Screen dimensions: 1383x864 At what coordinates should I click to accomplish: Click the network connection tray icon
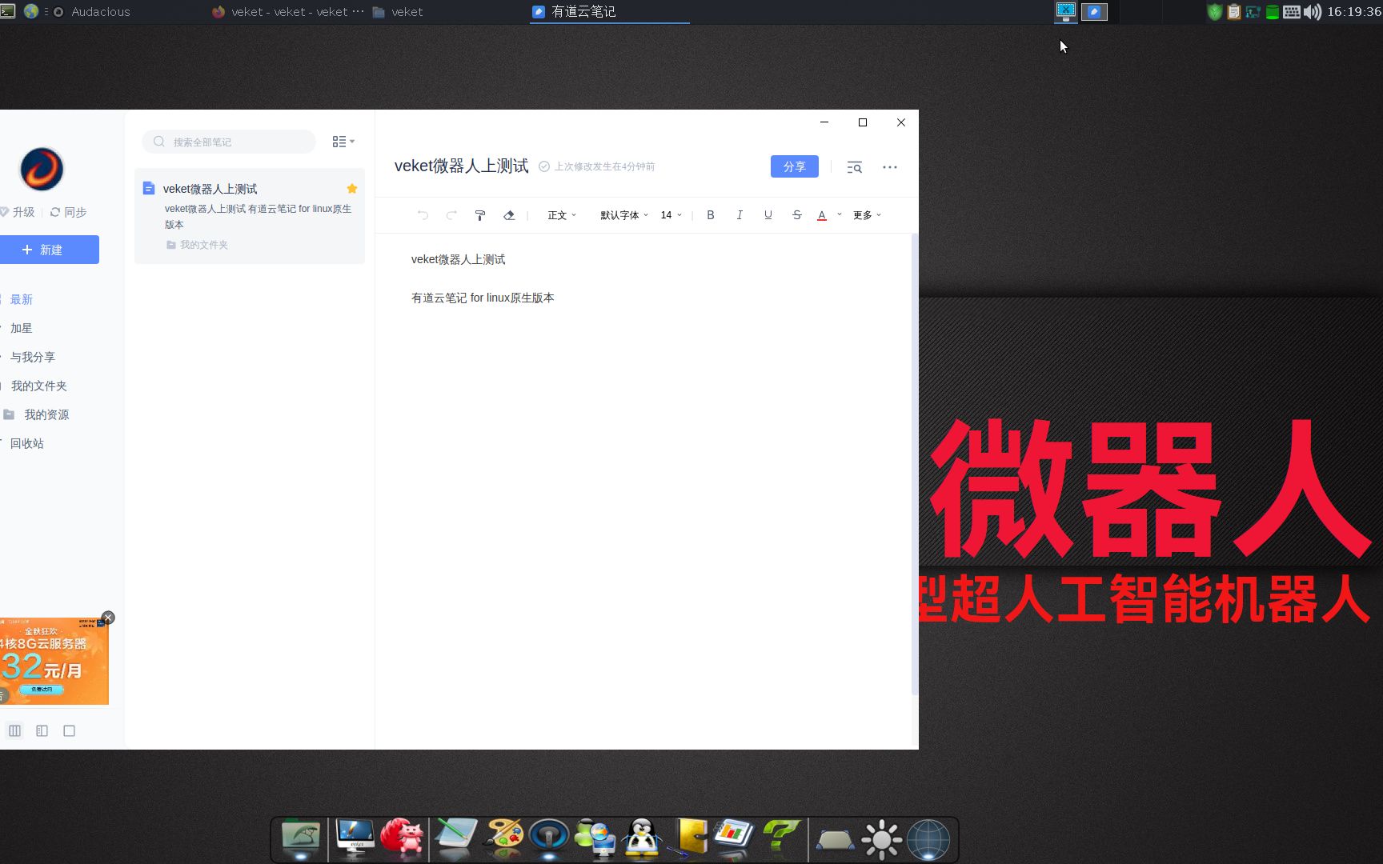coord(1253,12)
